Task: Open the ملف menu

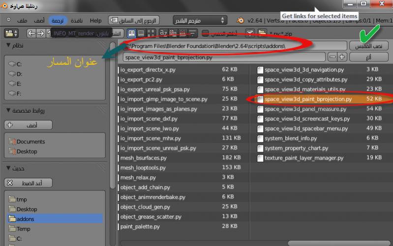Action: [22, 21]
